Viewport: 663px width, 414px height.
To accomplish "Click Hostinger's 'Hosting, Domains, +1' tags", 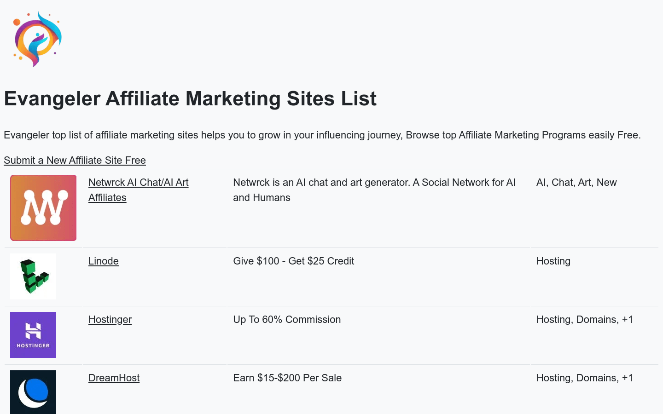I will tap(585, 319).
